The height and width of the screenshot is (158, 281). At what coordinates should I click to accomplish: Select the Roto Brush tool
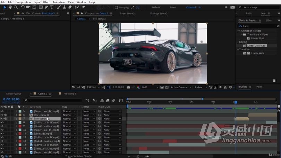coord(77,7)
